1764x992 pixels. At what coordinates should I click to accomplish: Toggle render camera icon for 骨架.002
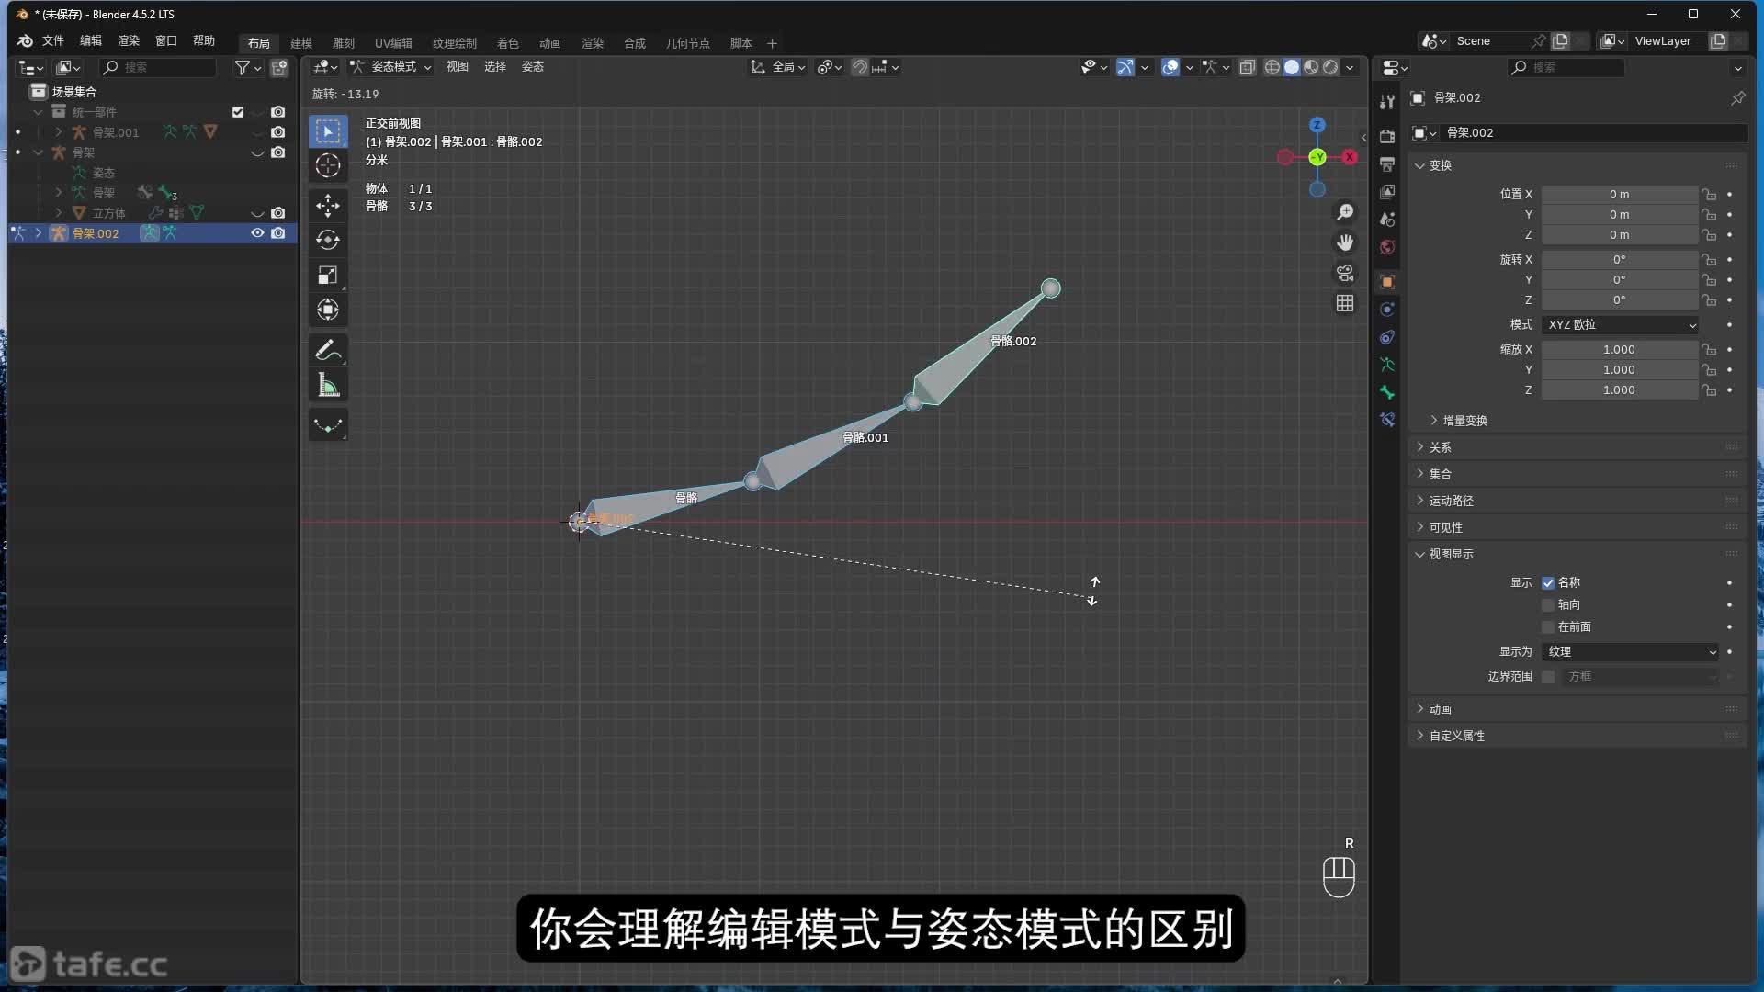click(277, 233)
